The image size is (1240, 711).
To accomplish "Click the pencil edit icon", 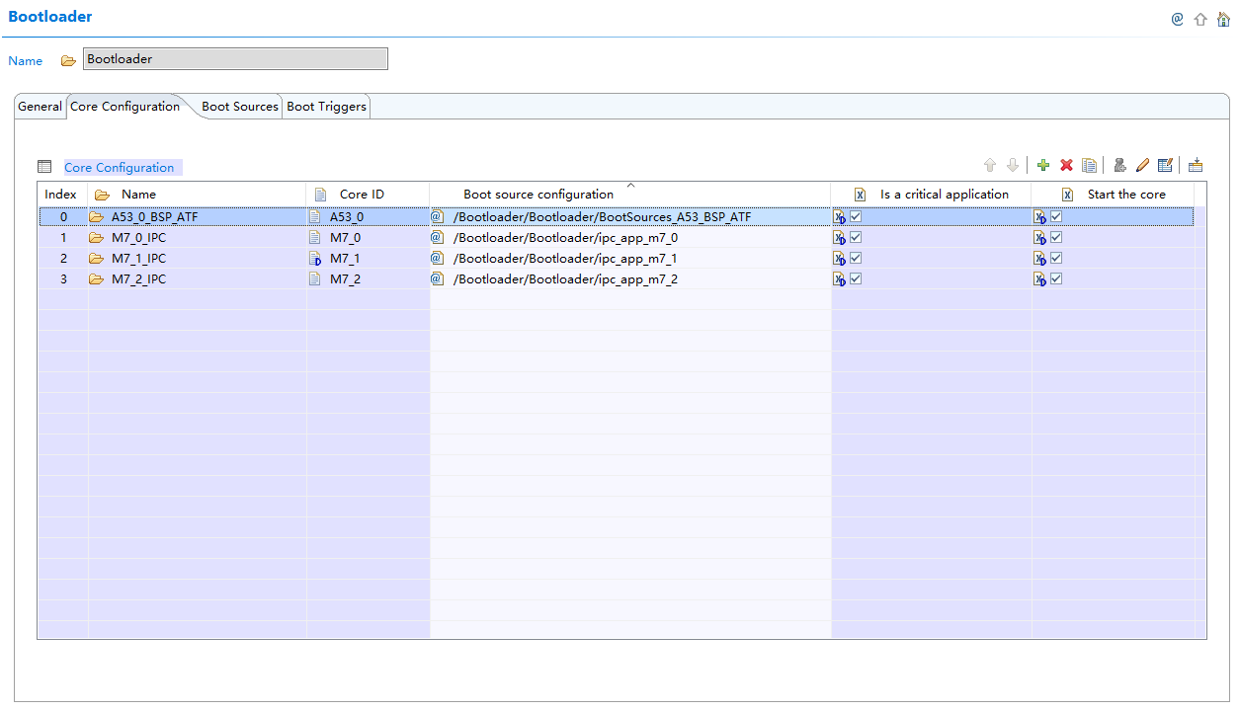I will [x=1142, y=166].
